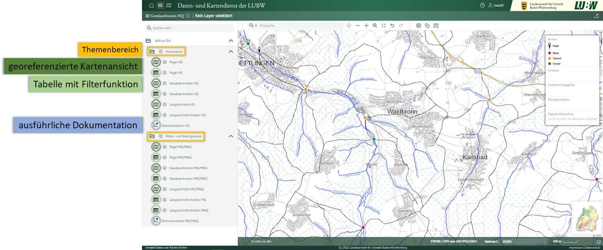Open the map view icon for Gewässerknoten HQ
Viewport: 603px width, 250px height.
[x=156, y=83]
